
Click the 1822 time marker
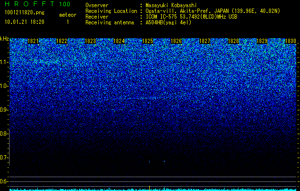62,41
